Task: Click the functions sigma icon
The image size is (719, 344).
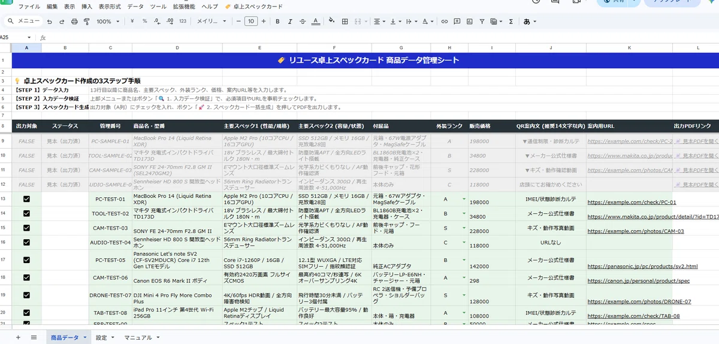Action: point(511,21)
